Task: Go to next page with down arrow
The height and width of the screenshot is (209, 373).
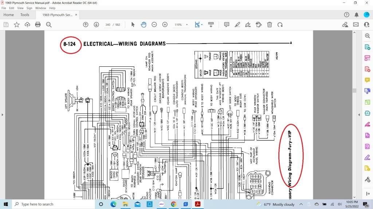Action: coord(96,25)
